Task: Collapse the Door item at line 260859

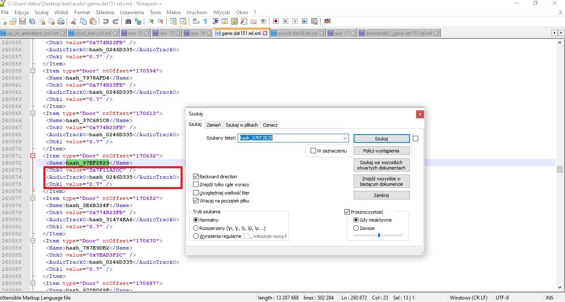Action: click(x=32, y=71)
